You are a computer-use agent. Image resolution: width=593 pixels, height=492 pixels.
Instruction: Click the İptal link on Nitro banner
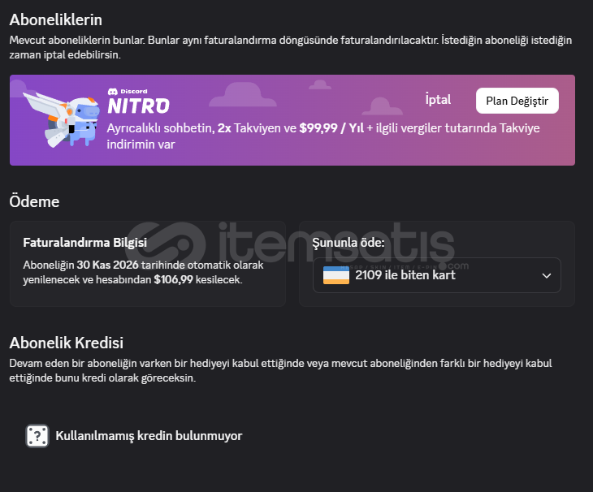tap(438, 100)
